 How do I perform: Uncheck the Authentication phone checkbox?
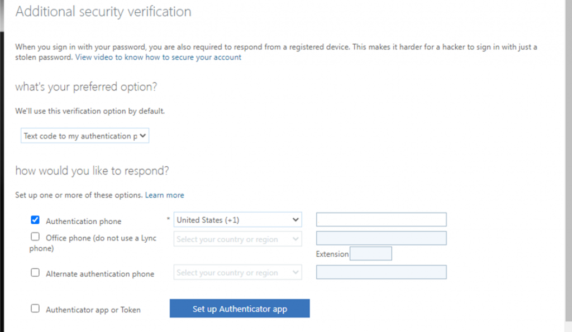(x=35, y=220)
